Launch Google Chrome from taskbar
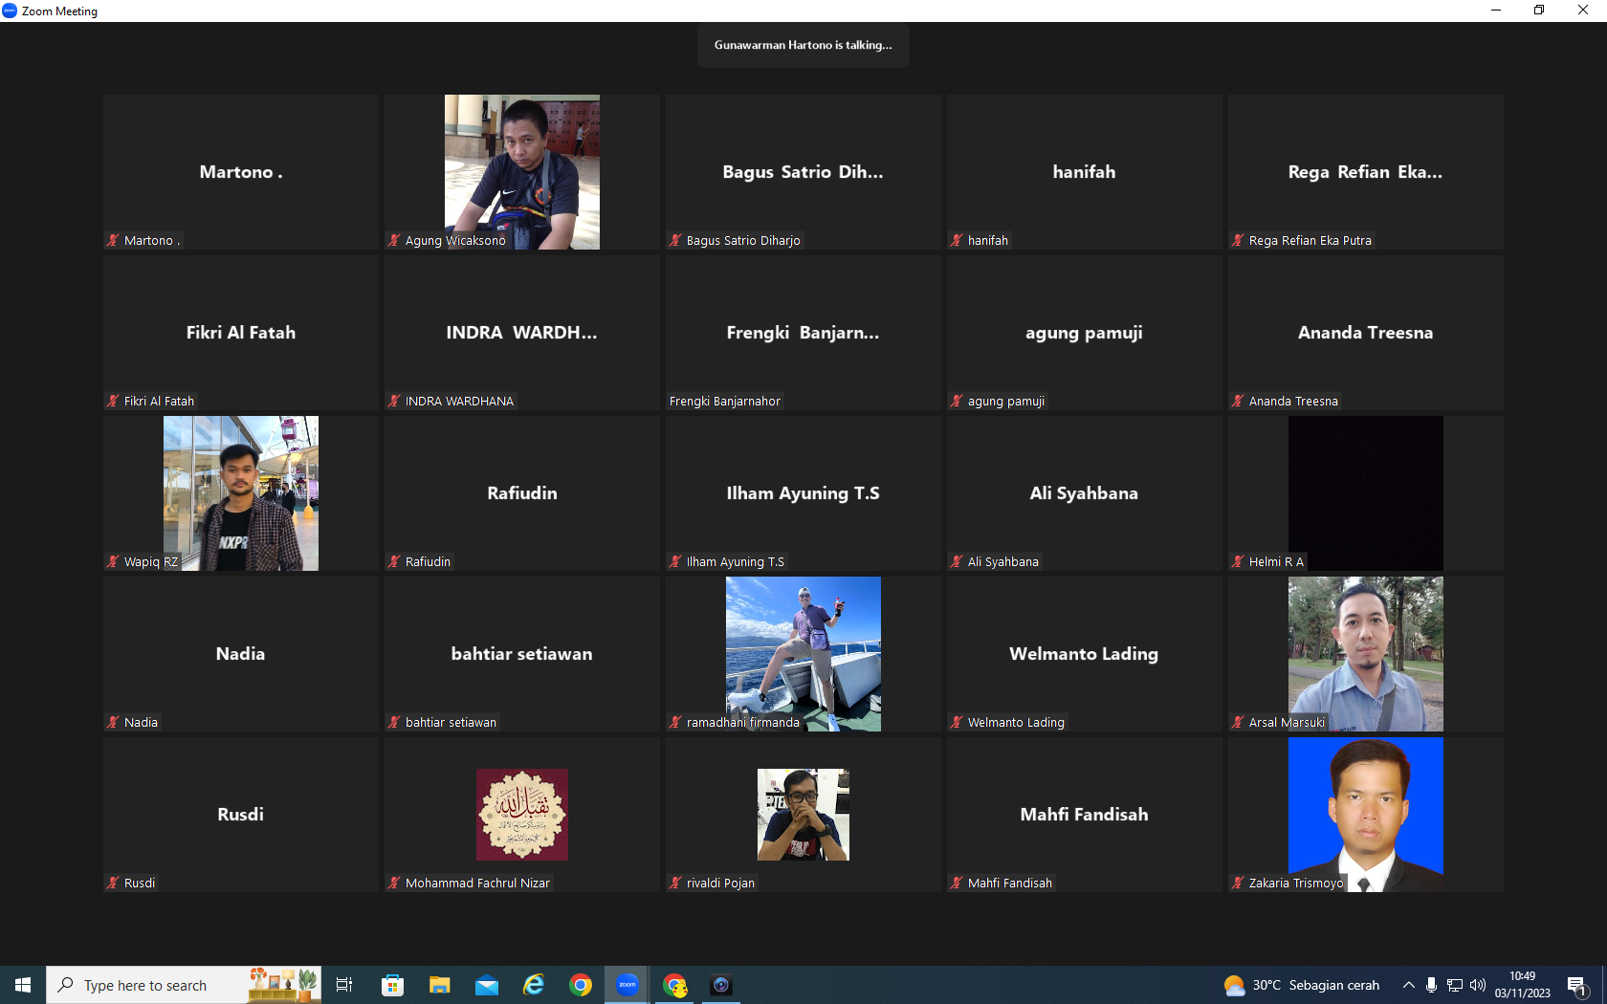1607x1004 pixels. 581,985
